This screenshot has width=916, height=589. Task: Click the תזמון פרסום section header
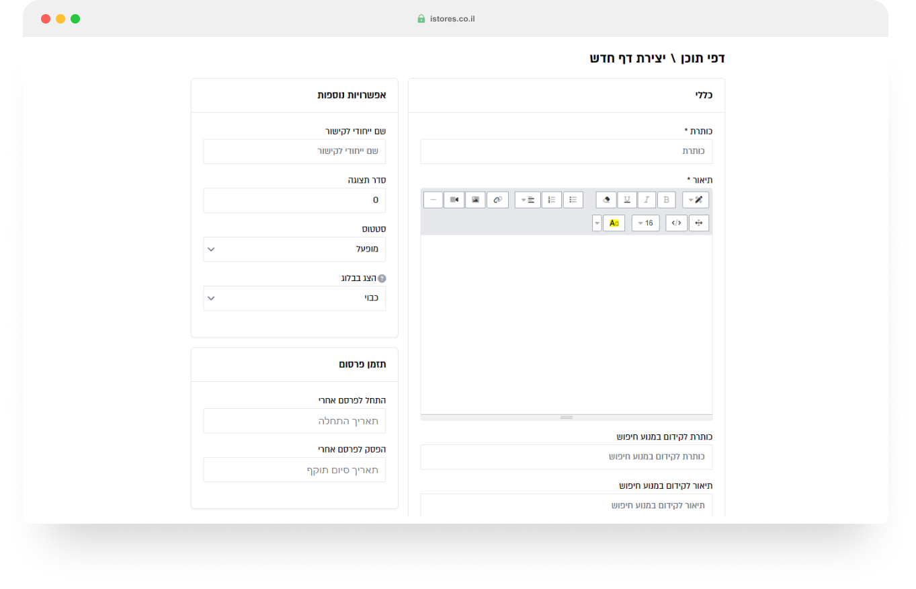[x=362, y=364]
